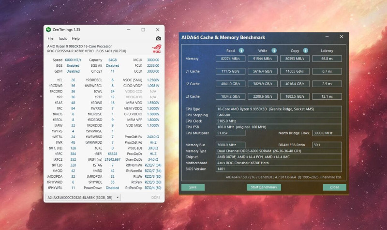Click Memory Latency value 66.8 ns

pyautogui.click(x=327, y=59)
